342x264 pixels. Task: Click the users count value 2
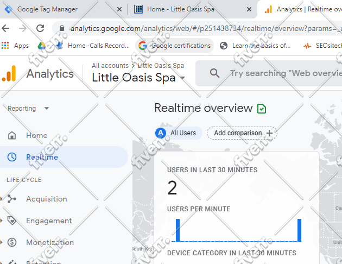[172, 188]
